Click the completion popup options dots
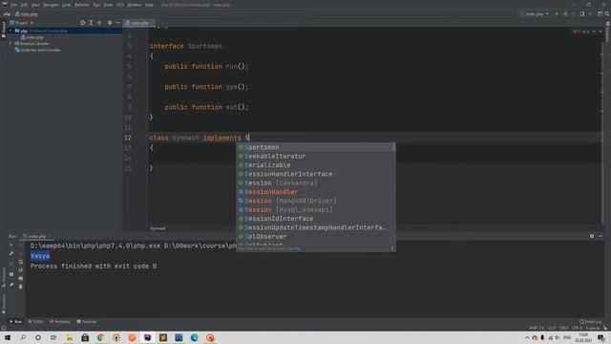Viewport: 611px width, 344px height. click(392, 248)
